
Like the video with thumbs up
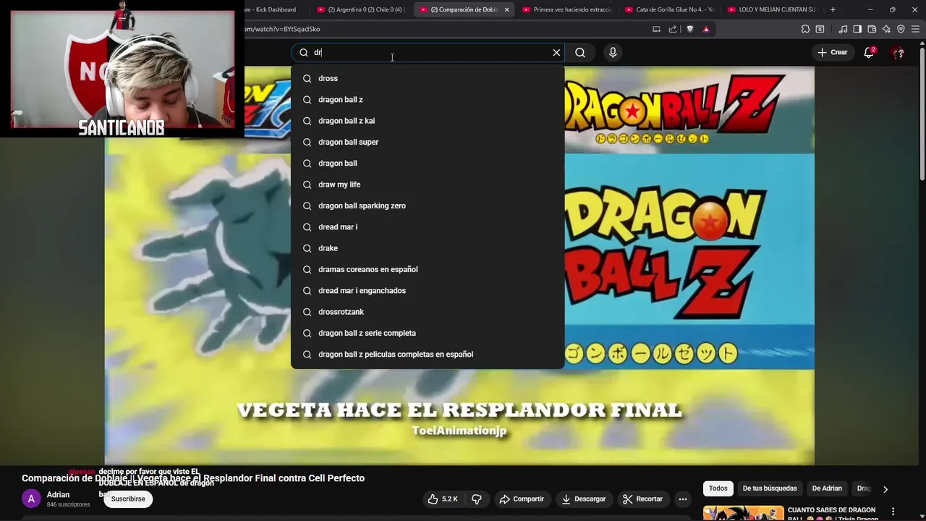tap(443, 499)
